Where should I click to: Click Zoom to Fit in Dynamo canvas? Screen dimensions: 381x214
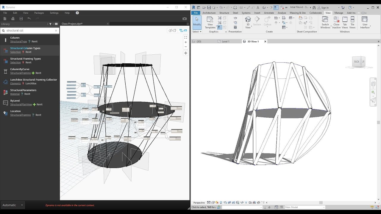186,37
